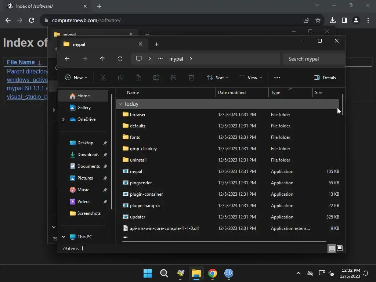Image resolution: width=376 pixels, height=282 pixels.
Task: Open Gallery in the navigation pane
Action: (83, 108)
